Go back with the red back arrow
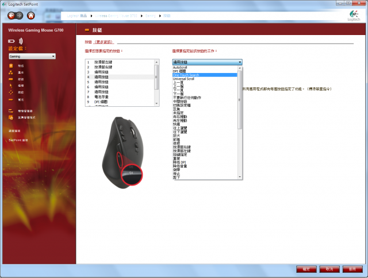 (11, 16)
